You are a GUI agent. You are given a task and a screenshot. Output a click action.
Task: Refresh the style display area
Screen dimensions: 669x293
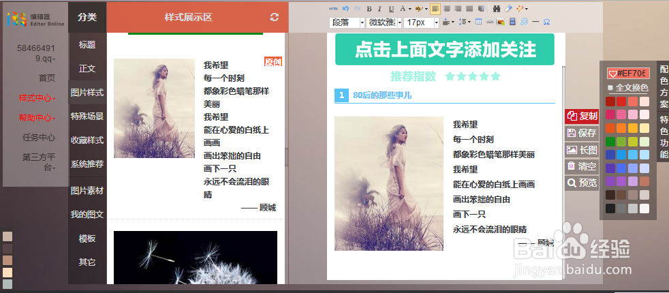[275, 17]
